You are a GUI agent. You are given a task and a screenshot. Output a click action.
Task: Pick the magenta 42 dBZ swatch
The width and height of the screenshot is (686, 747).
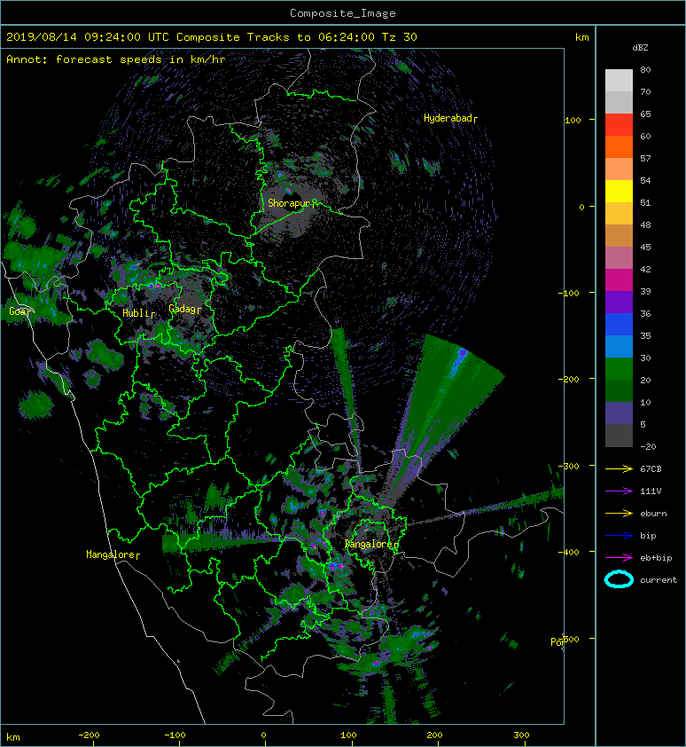tap(619, 279)
